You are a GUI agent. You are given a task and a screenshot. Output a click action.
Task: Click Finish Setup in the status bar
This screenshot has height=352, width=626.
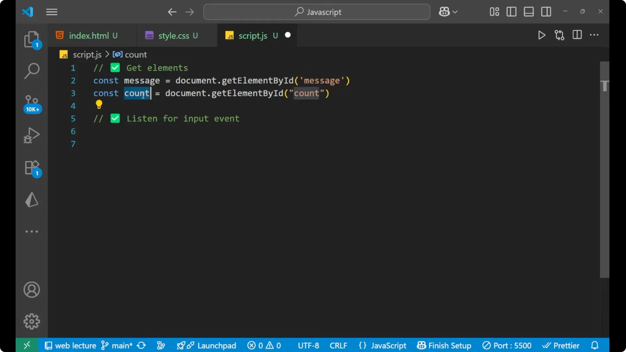point(444,345)
